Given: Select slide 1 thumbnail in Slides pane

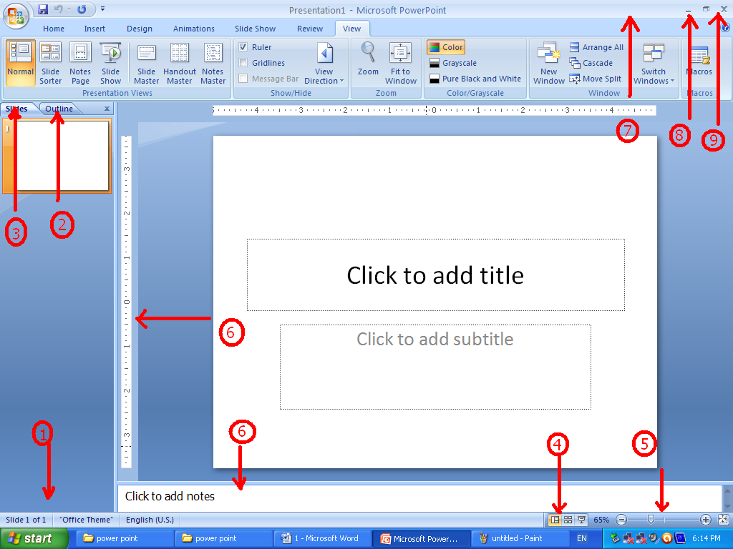Looking at the screenshot, I should pos(57,156).
